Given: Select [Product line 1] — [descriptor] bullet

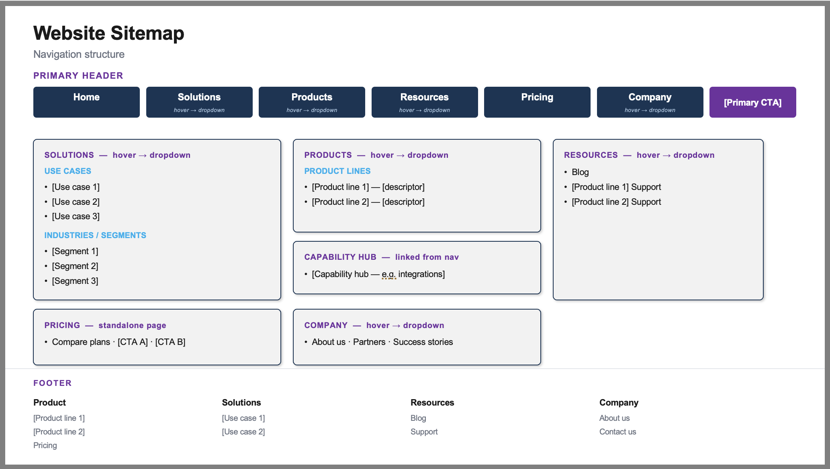Looking at the screenshot, I should click(368, 187).
